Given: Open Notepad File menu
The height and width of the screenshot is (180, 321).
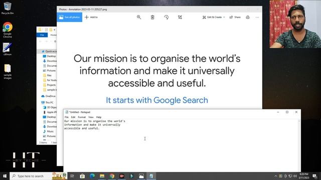Looking at the screenshot, I should (67, 117).
